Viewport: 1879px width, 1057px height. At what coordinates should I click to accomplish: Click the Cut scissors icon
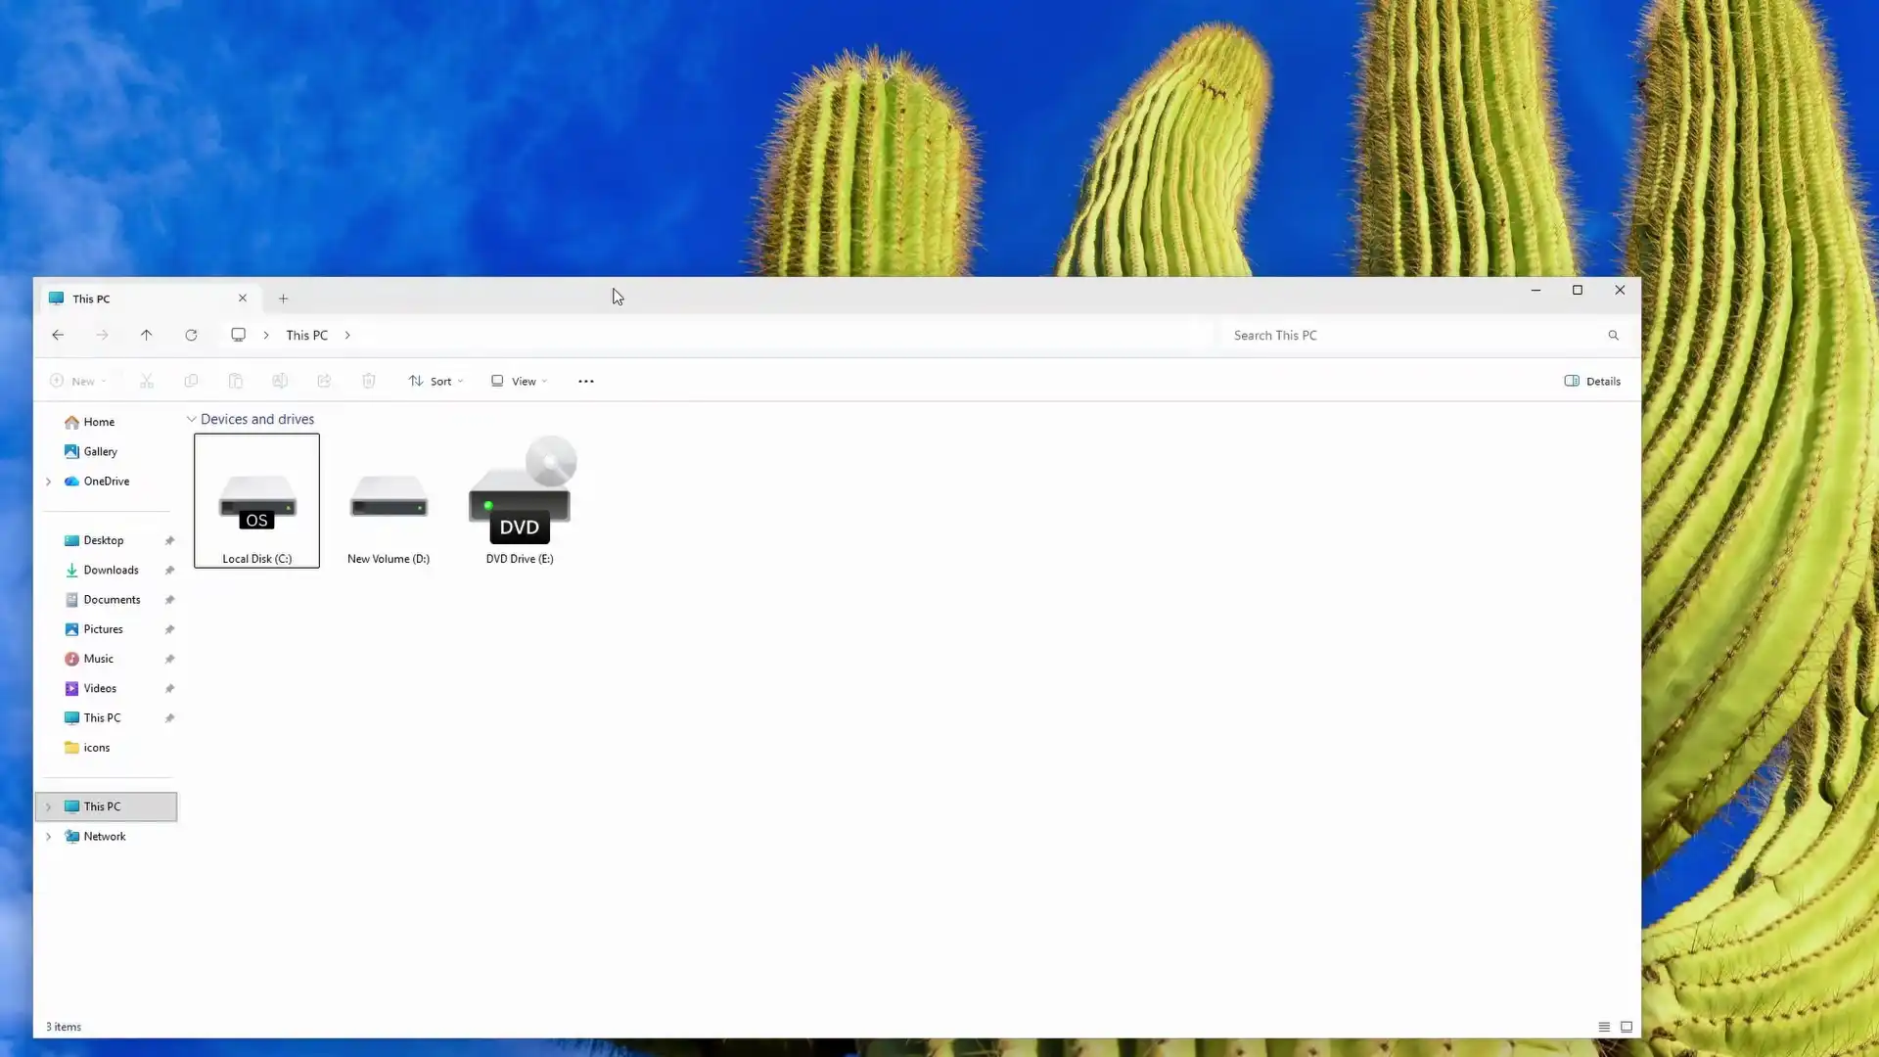147,381
